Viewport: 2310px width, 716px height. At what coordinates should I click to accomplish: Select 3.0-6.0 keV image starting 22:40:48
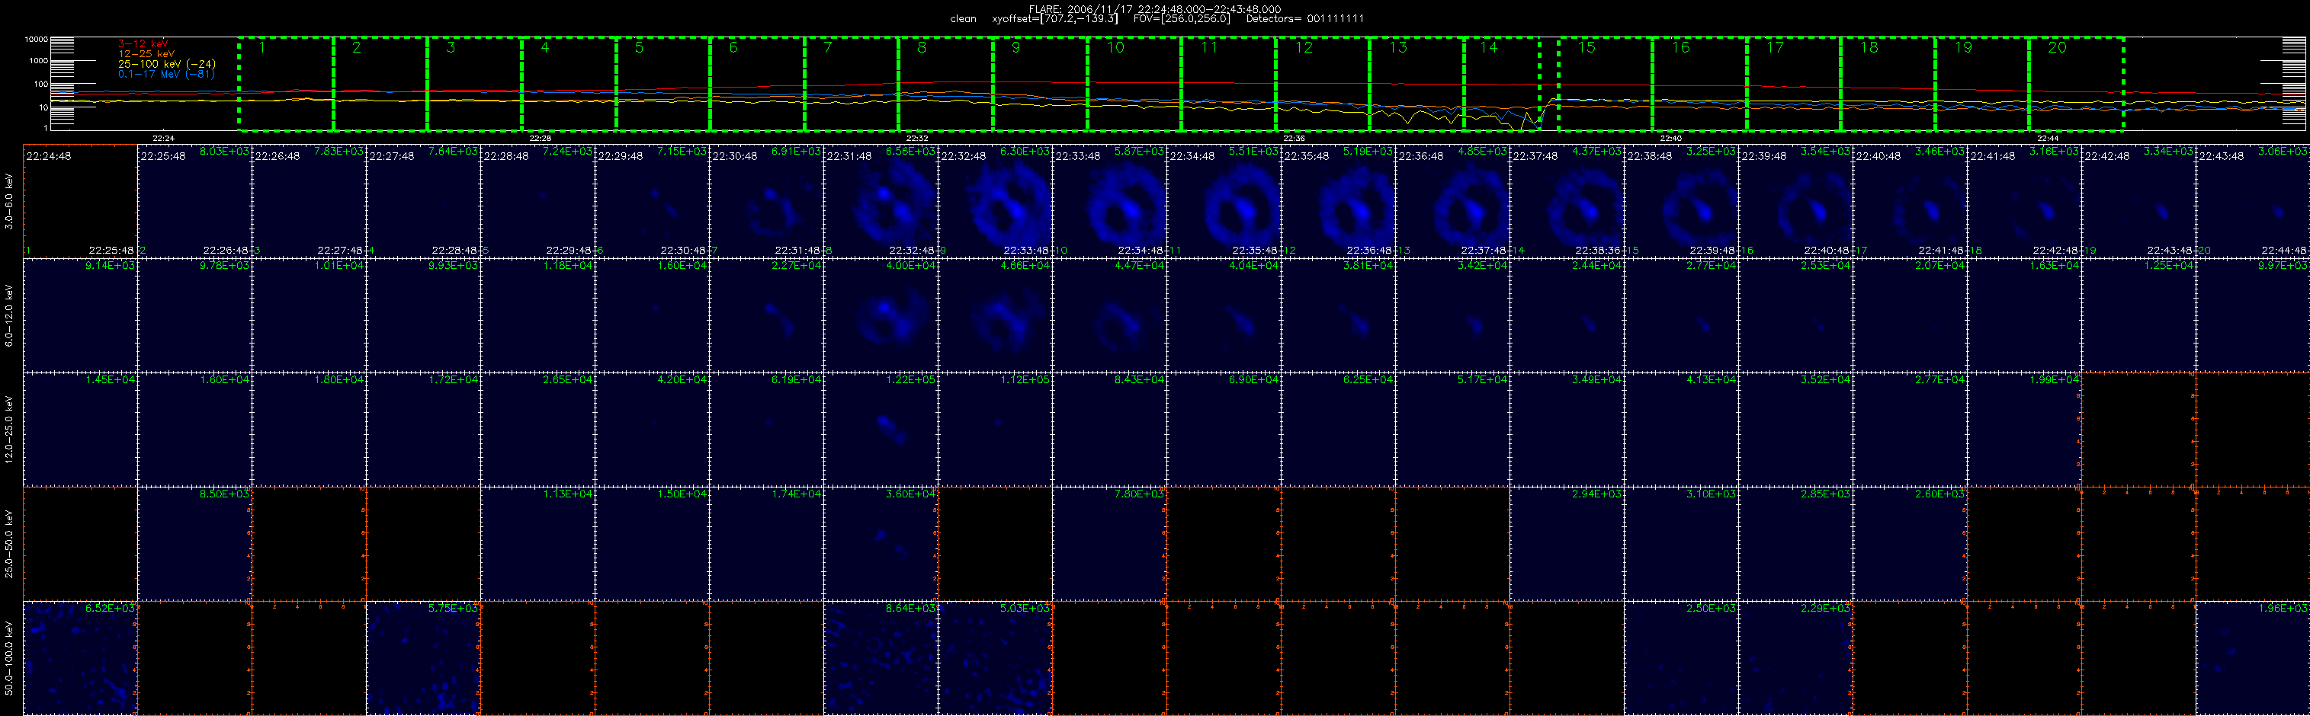pos(1910,201)
